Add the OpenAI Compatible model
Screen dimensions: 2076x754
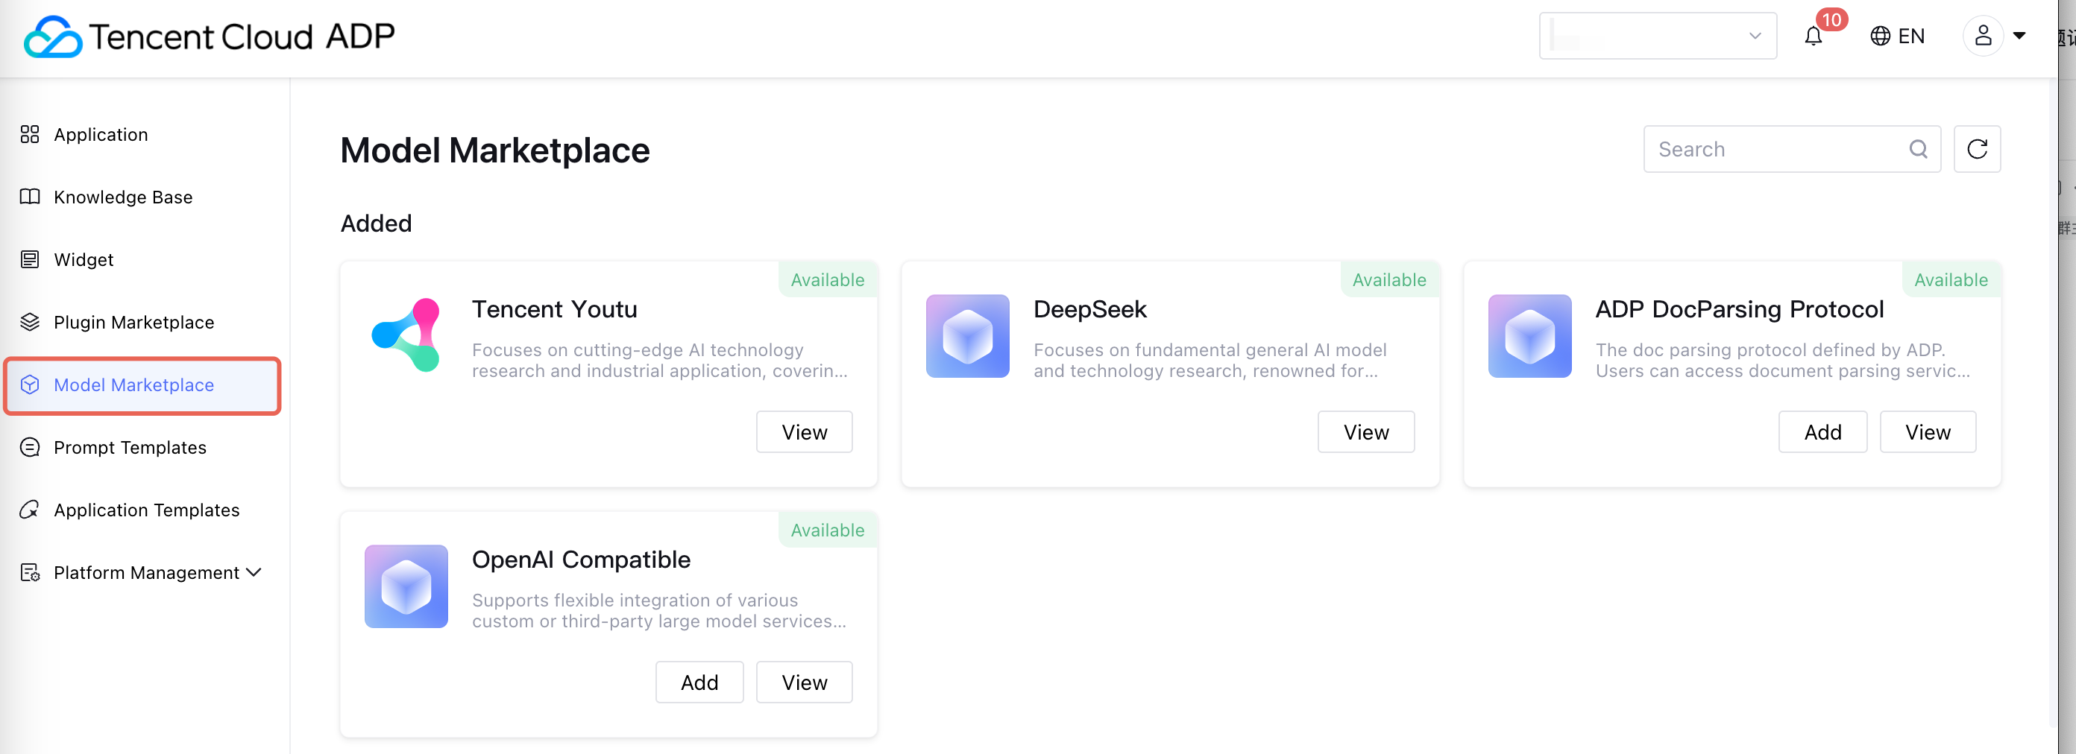[699, 683]
